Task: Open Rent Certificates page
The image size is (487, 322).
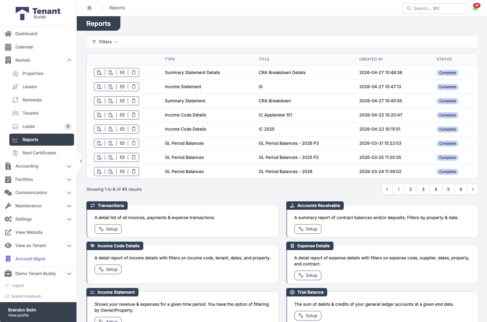Action: 42,153
